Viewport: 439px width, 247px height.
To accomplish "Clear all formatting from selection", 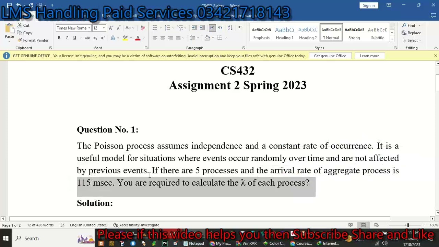I will (x=143, y=28).
